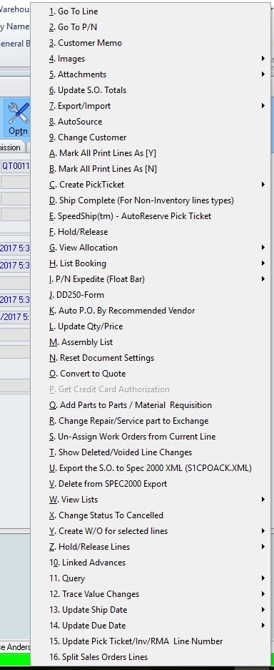Expand the Images submenu arrow
274x670 pixels.
(x=263, y=59)
